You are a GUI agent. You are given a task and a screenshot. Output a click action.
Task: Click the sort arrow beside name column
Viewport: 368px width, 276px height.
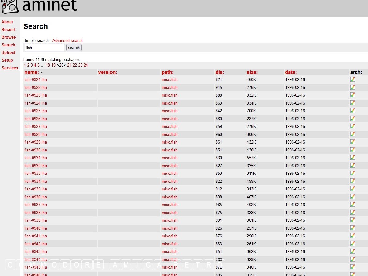point(42,73)
